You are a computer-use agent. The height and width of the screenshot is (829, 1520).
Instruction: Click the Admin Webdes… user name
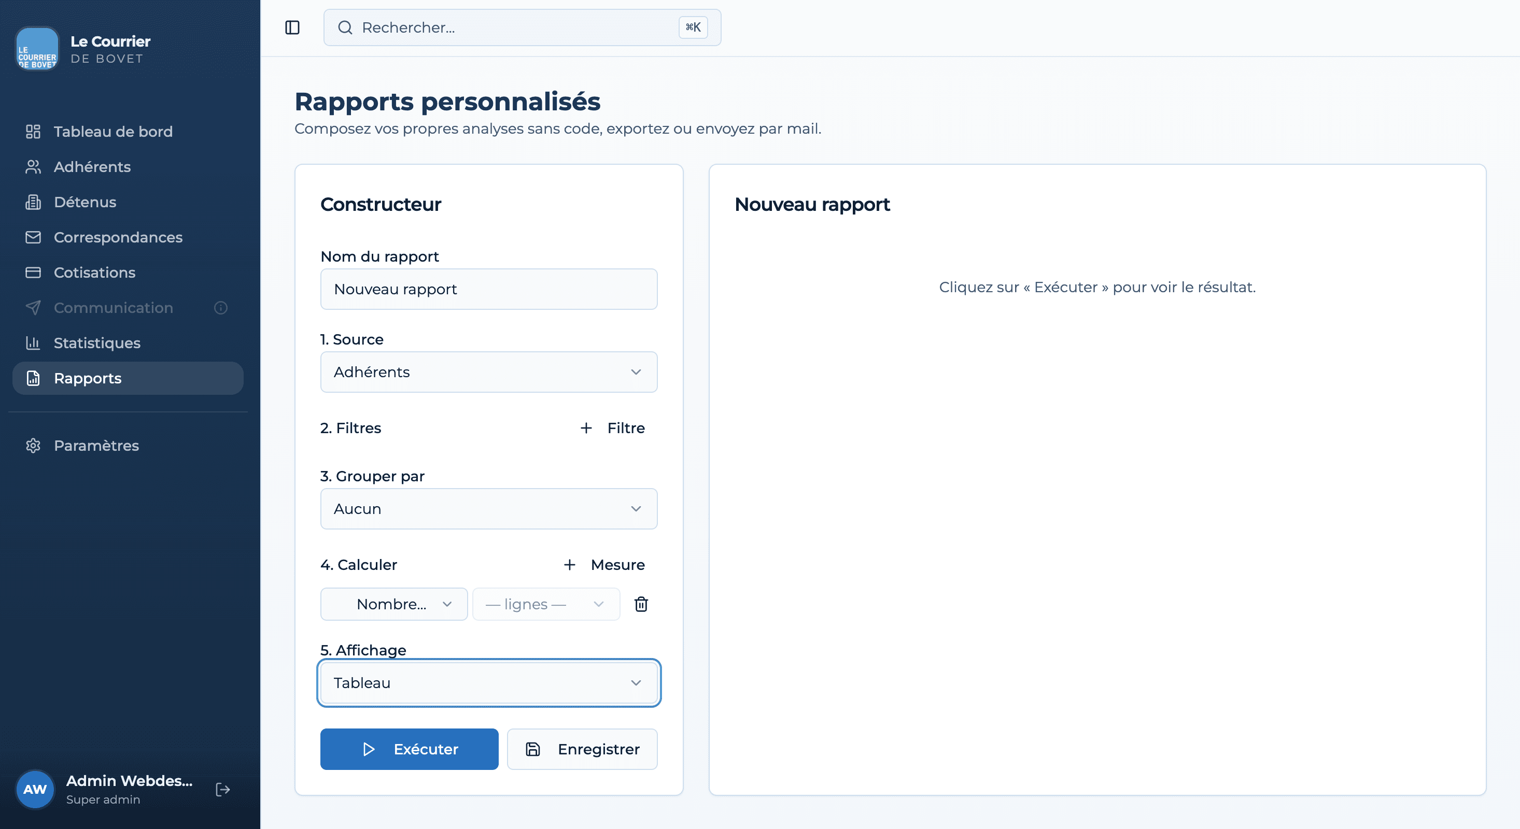coord(129,781)
